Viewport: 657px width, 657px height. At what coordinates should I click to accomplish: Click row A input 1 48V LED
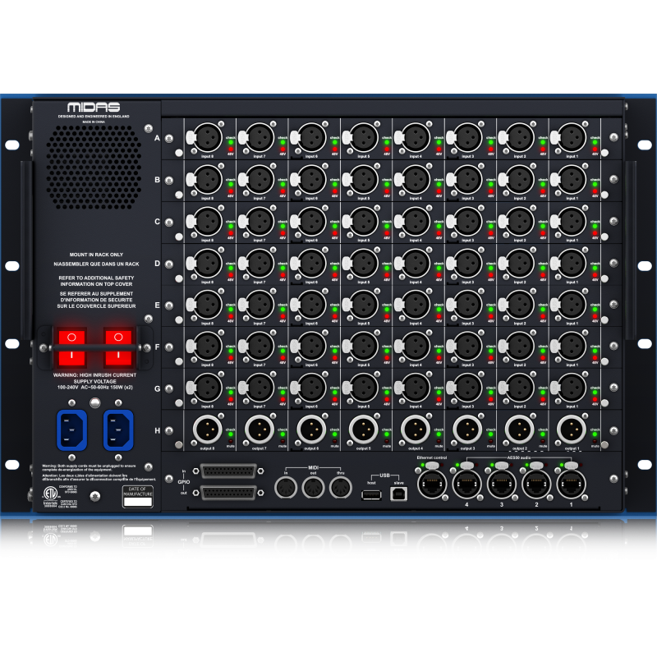click(x=594, y=149)
